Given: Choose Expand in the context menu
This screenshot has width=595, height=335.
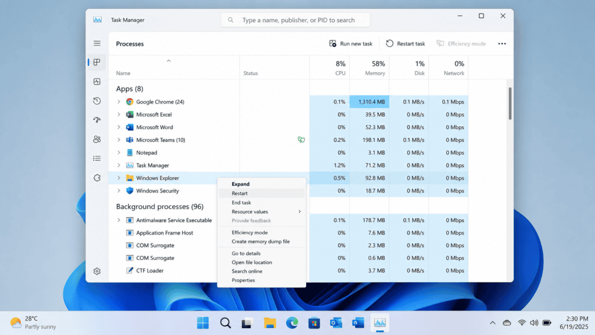Looking at the screenshot, I should 261,184.
